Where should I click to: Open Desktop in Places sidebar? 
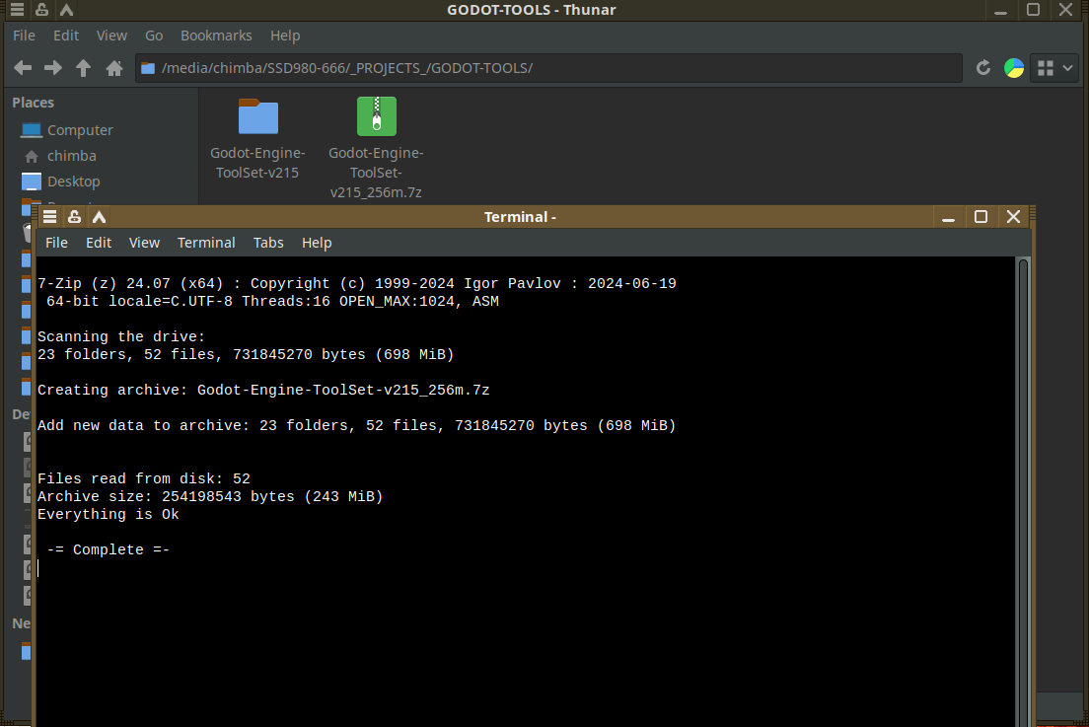click(x=60, y=182)
